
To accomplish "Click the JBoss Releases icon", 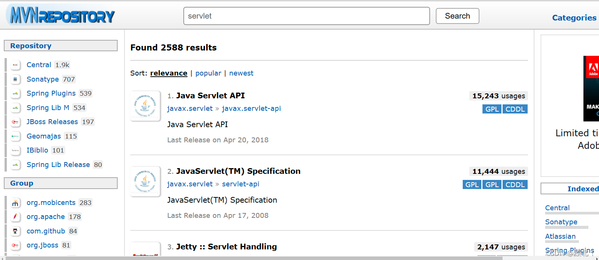I will point(15,122).
